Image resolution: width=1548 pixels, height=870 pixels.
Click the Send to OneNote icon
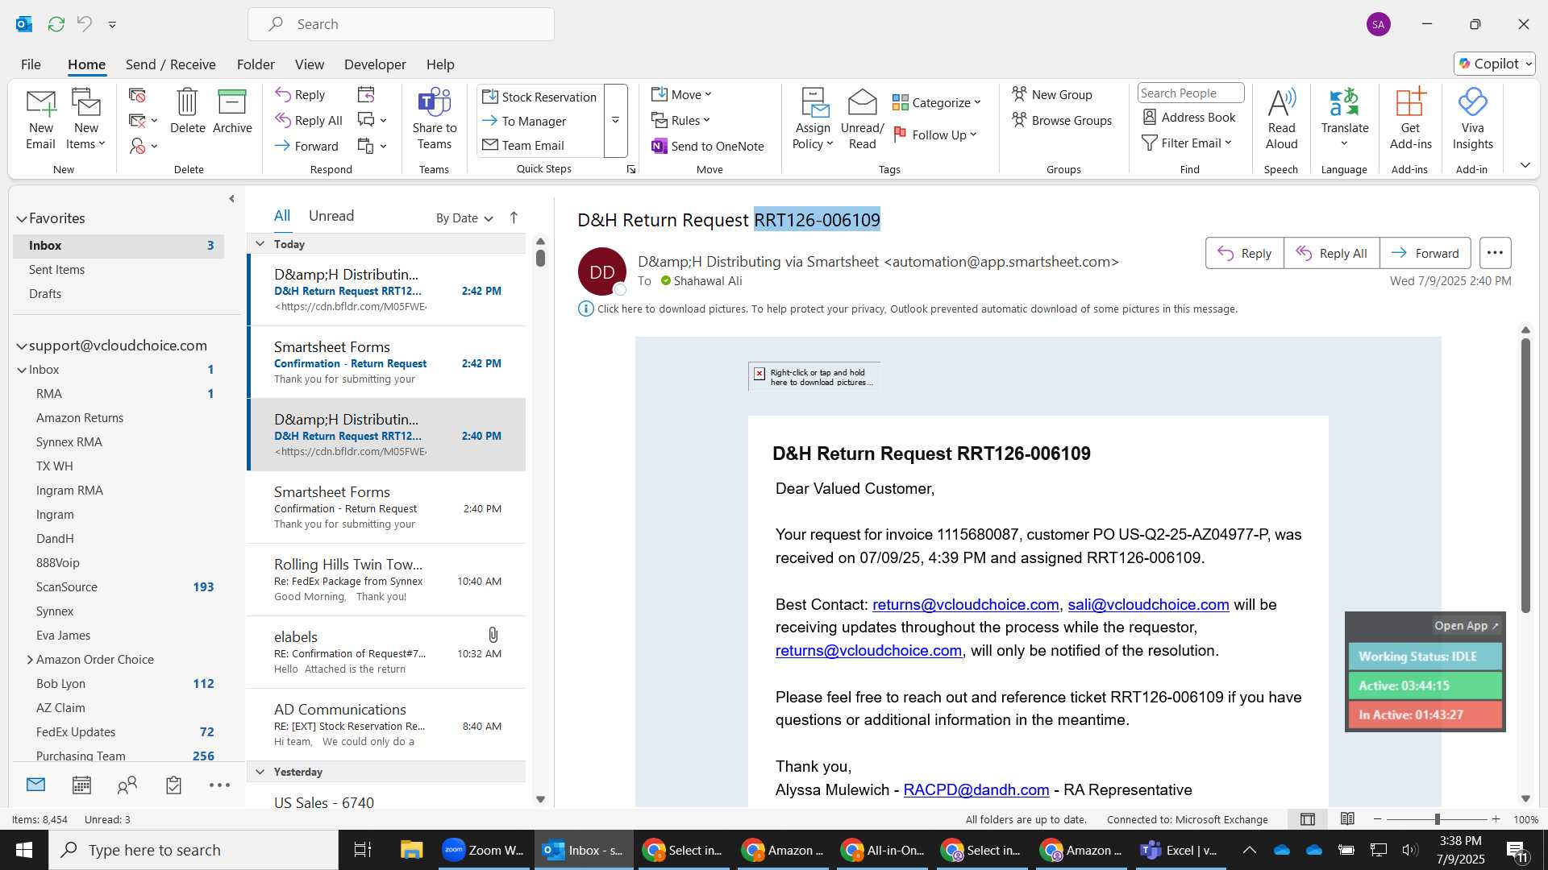(x=708, y=146)
